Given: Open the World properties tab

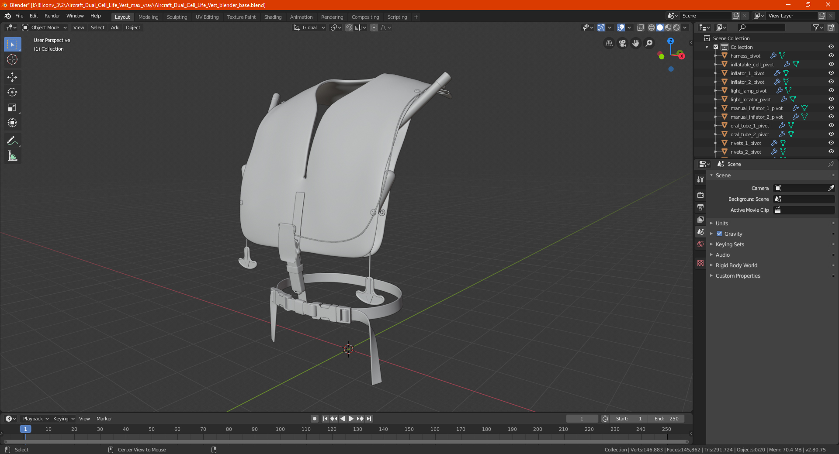Looking at the screenshot, I should coord(700,244).
